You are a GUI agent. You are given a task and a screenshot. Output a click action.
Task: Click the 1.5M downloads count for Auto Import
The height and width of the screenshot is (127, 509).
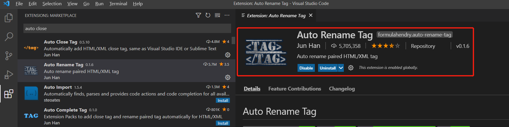pos(213,87)
